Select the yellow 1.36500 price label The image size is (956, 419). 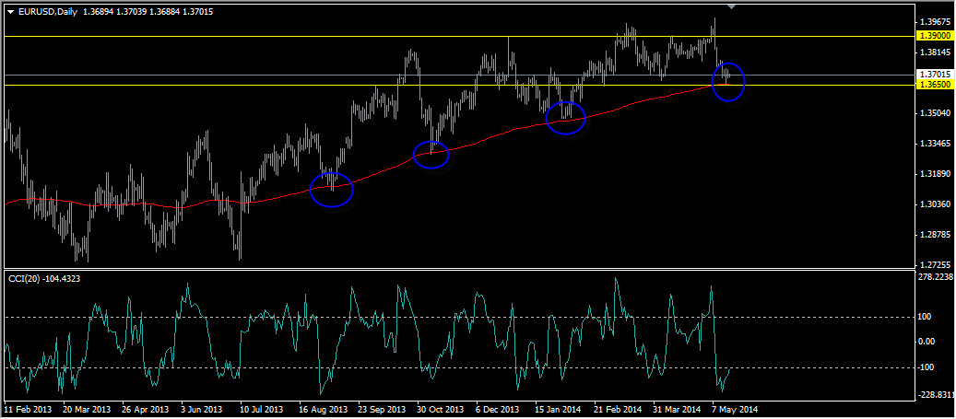click(936, 86)
